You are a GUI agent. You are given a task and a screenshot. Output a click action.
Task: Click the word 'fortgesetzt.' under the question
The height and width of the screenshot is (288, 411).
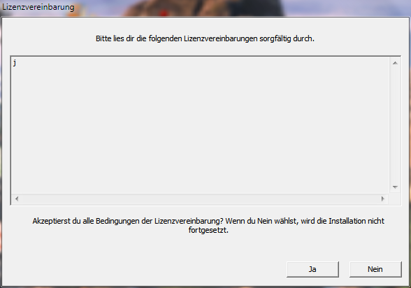pos(208,231)
